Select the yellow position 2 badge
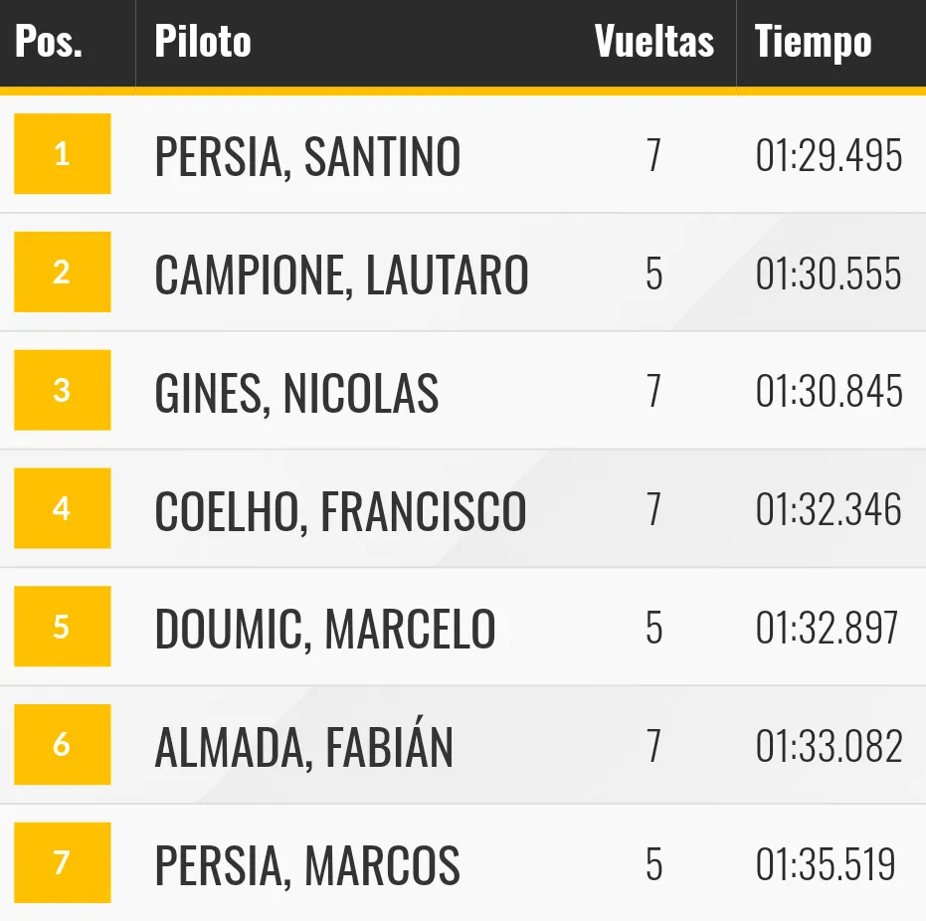Image resolution: width=926 pixels, height=921 pixels. (62, 273)
